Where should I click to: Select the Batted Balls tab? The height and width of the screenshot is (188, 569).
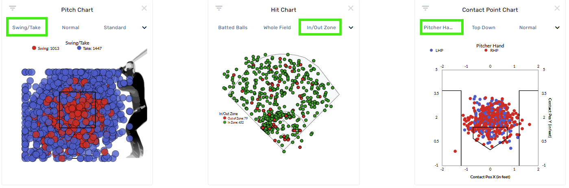pyautogui.click(x=233, y=28)
